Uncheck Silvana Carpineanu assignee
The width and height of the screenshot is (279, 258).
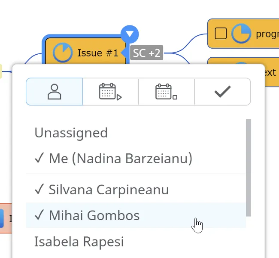click(x=102, y=190)
